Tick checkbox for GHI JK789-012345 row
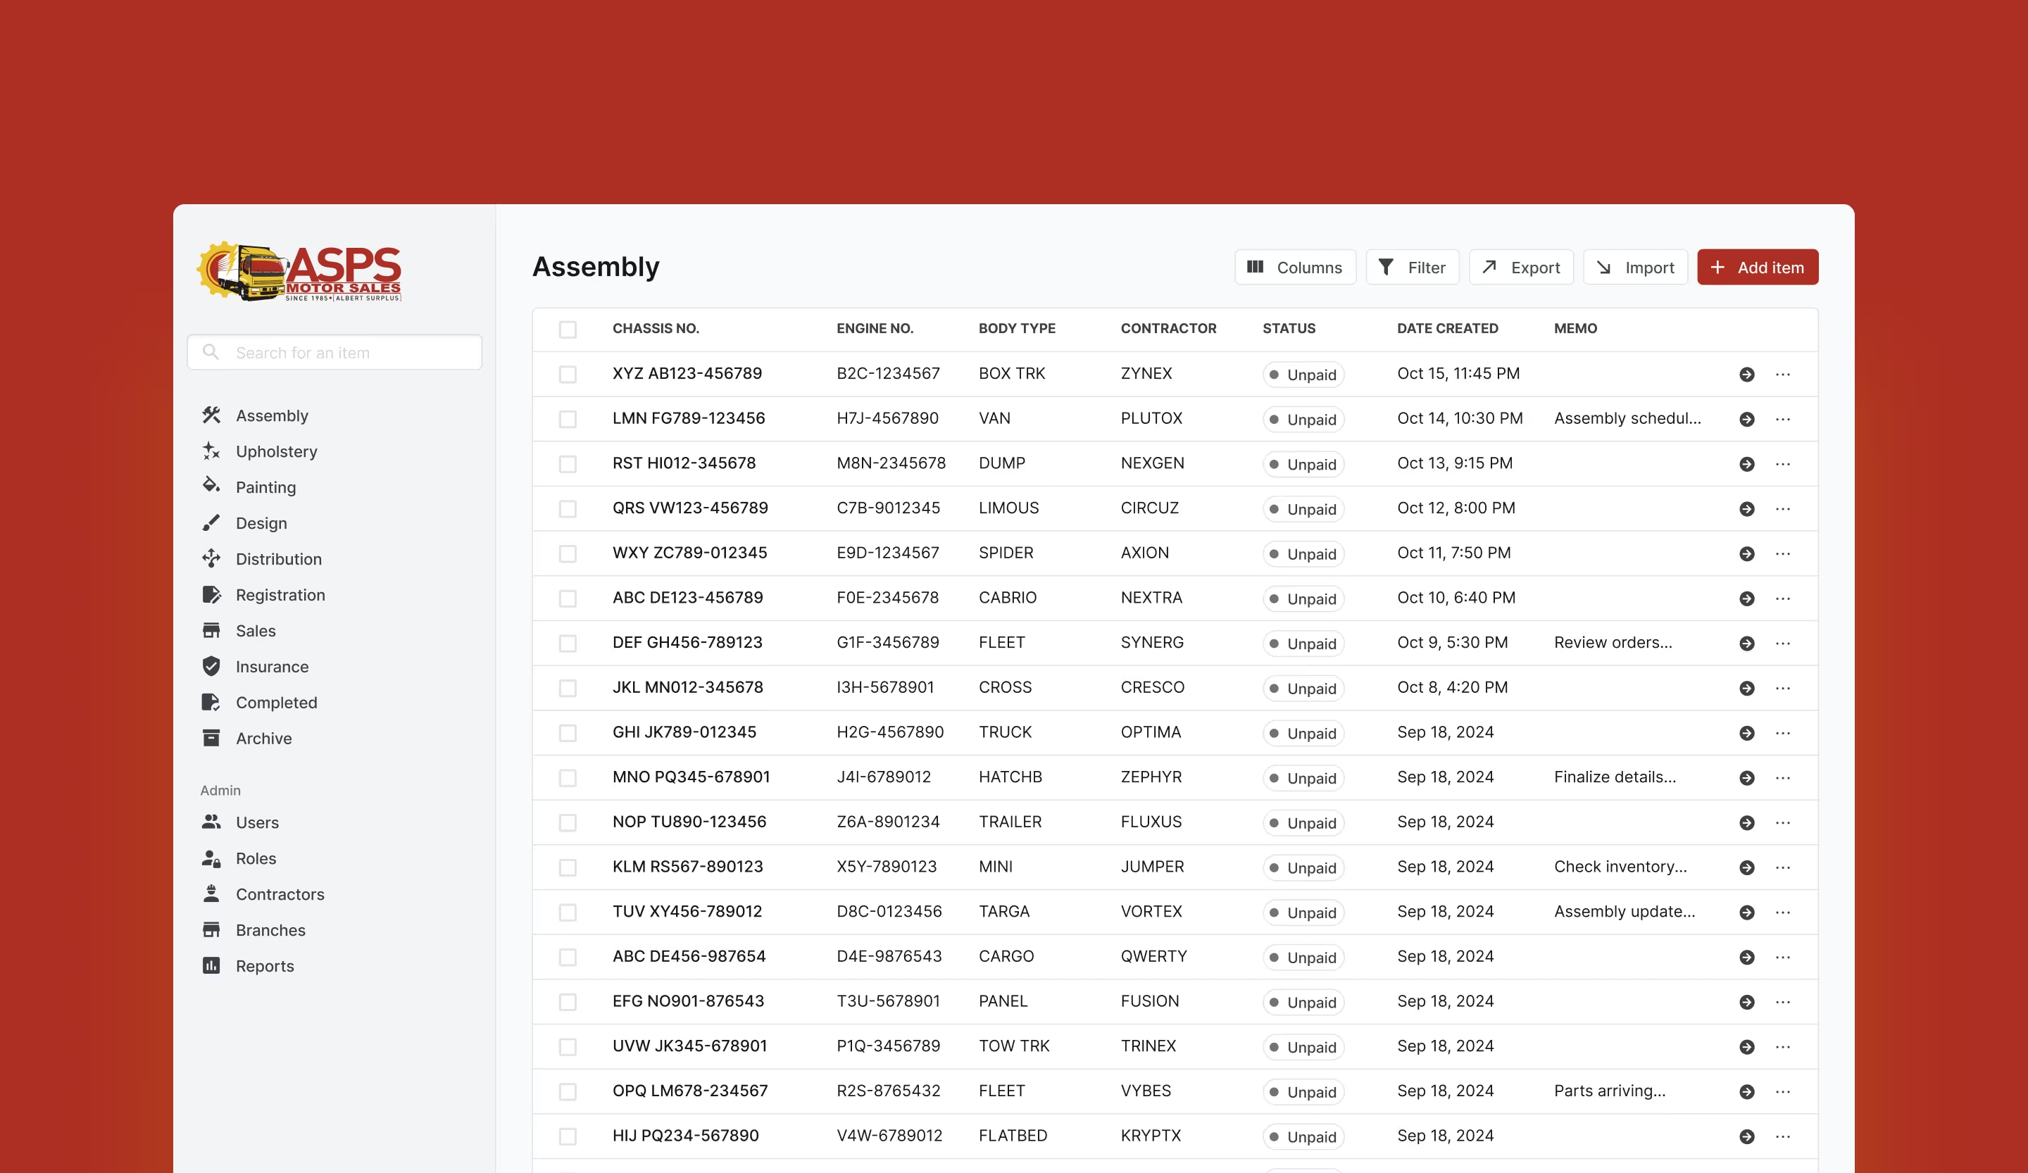Screen dimensions: 2028x1173 (x=568, y=733)
